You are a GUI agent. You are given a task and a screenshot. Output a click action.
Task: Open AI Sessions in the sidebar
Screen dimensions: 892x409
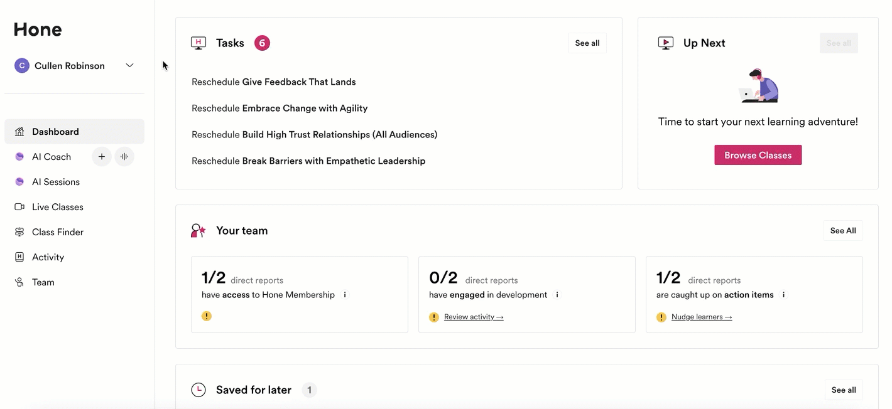(x=56, y=182)
